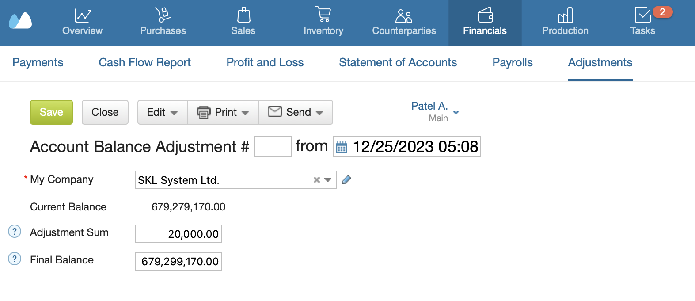Expand the My Company combo box

(x=327, y=180)
